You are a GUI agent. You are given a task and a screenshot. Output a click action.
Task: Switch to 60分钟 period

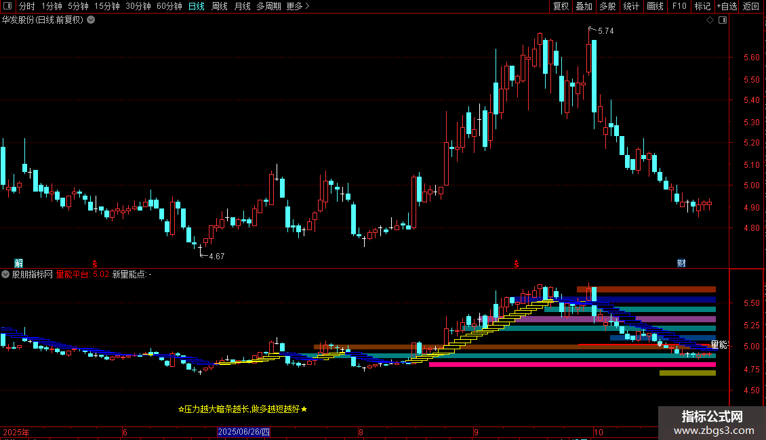169,6
